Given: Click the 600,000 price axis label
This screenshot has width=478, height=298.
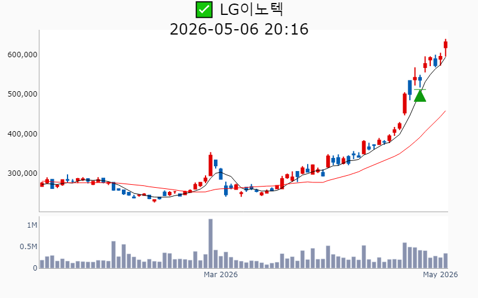Looking at the screenshot, I should [x=23, y=55].
